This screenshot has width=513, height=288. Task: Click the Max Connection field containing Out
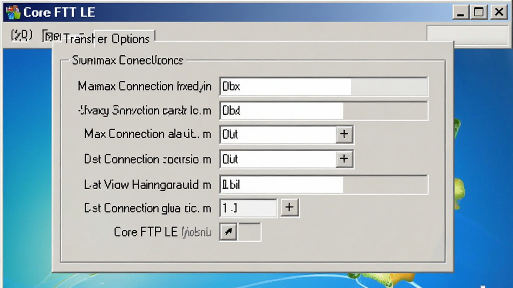278,134
